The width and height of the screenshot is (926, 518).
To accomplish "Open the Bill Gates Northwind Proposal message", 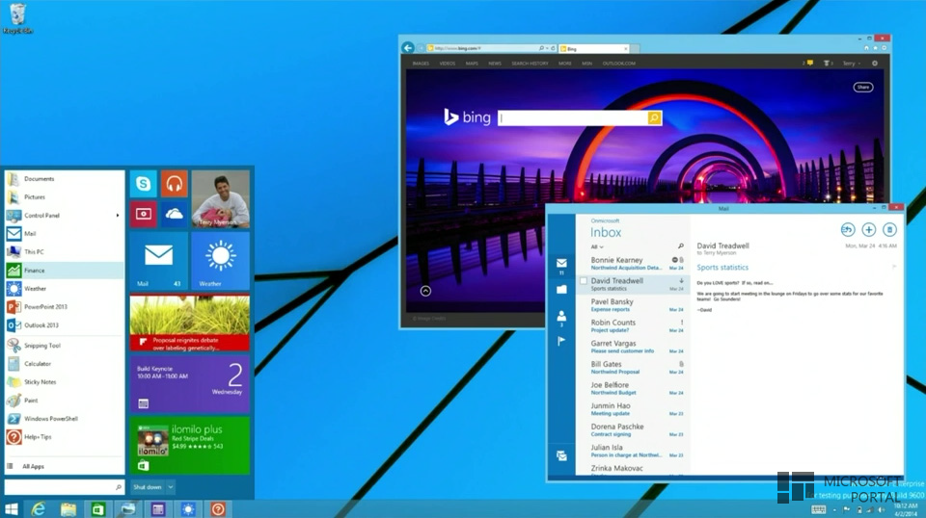I will (x=633, y=368).
